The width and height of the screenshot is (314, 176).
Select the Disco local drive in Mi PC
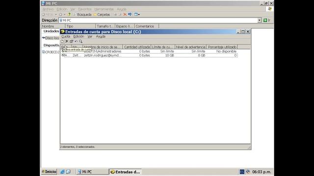(51, 38)
